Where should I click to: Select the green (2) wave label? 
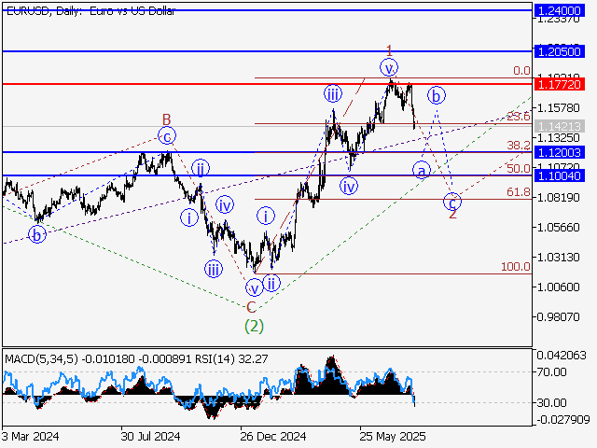(x=253, y=326)
